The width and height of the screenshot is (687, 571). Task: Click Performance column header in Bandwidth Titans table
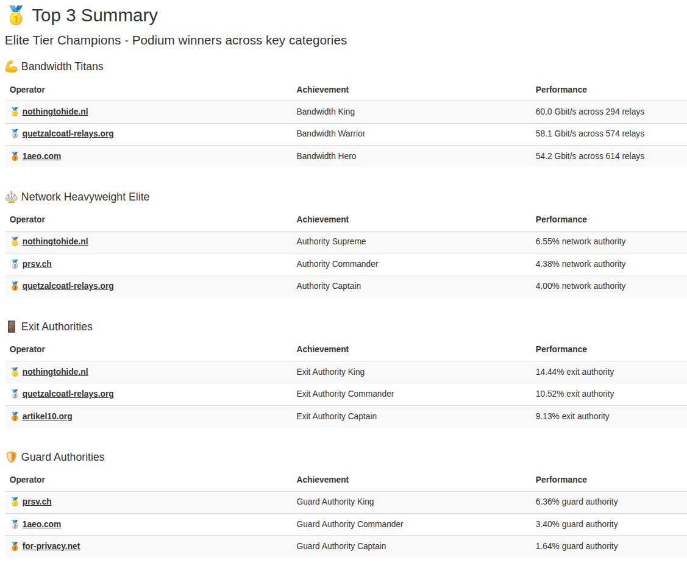coord(561,90)
